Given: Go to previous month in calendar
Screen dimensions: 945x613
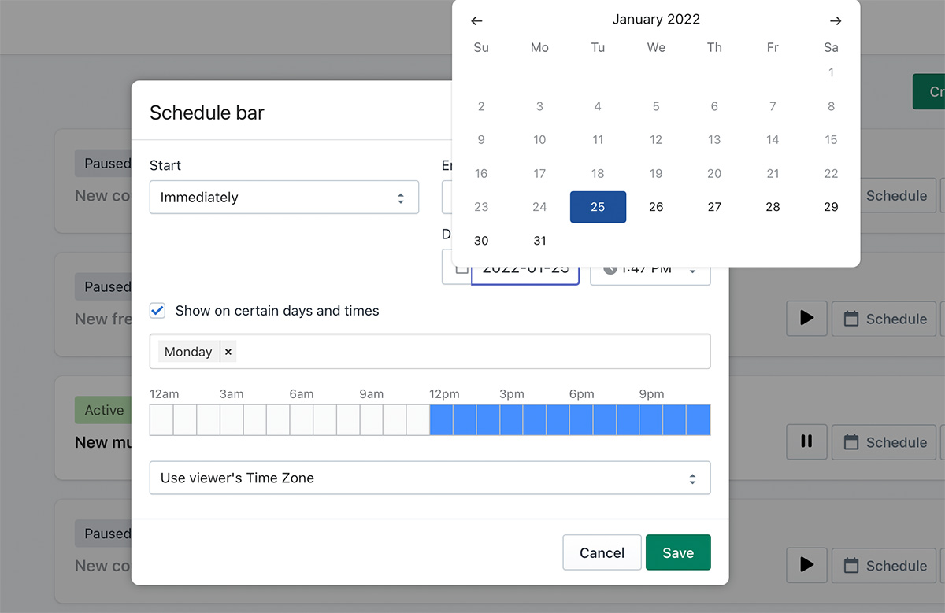Looking at the screenshot, I should [476, 21].
